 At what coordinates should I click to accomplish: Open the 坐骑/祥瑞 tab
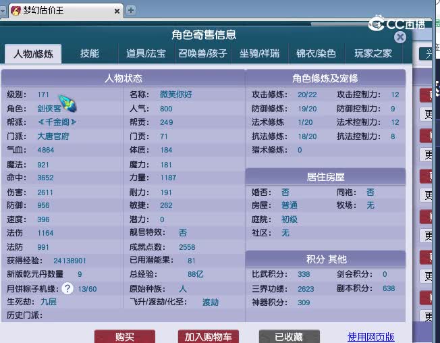tap(259, 53)
